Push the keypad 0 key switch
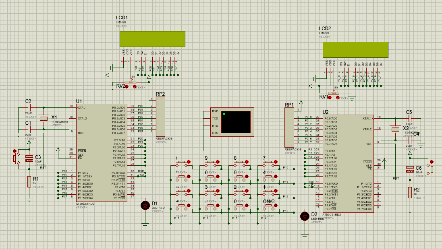The image size is (442, 249). [240, 207]
